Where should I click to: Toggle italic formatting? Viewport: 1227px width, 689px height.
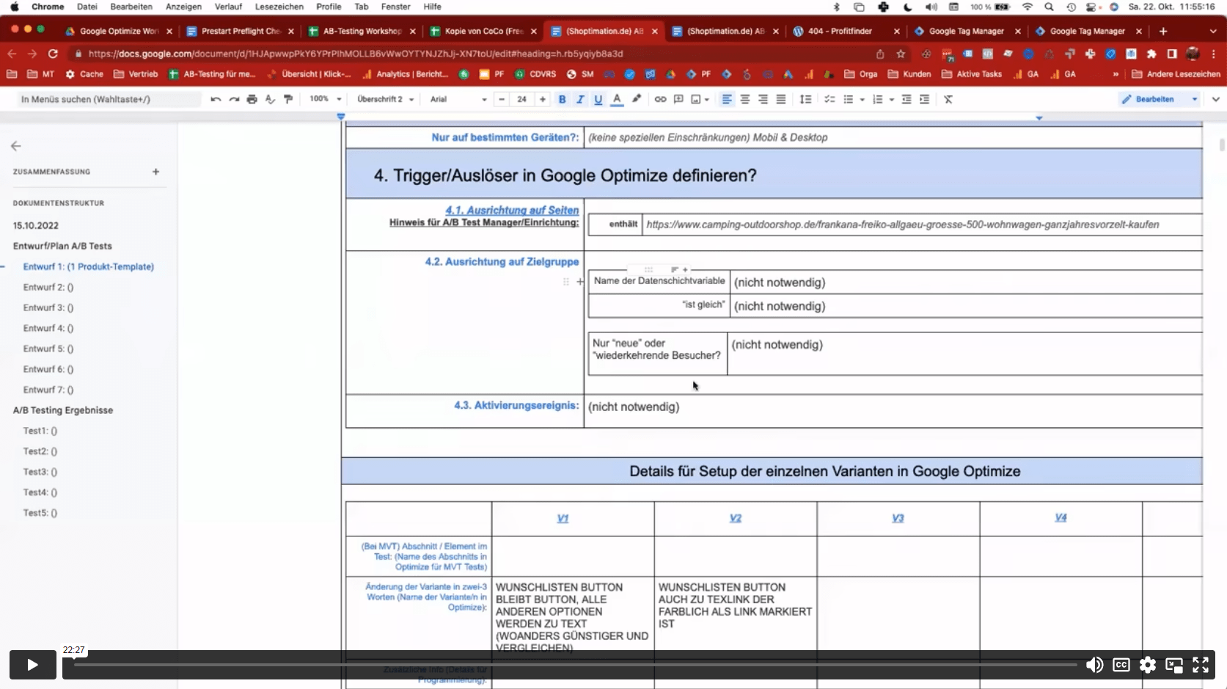(x=580, y=99)
